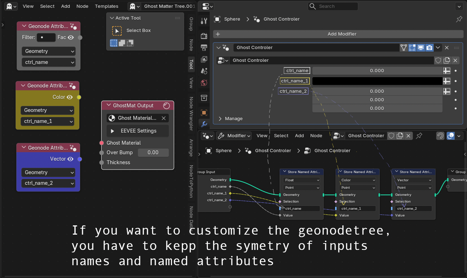Click attribute toggle icon for ctrl_name input

coord(447,71)
